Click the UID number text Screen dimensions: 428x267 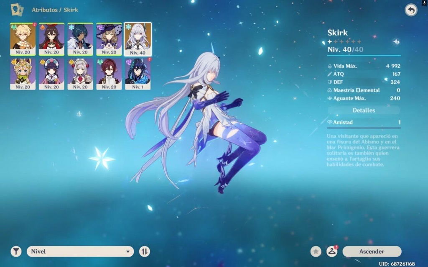(x=397, y=264)
